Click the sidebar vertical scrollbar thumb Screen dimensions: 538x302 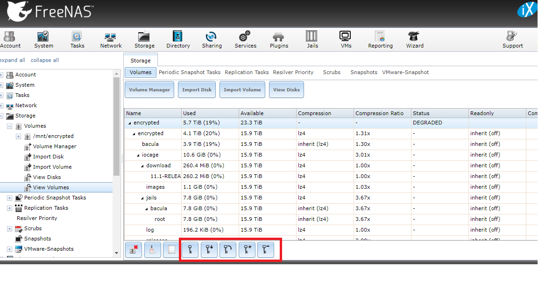point(117,126)
